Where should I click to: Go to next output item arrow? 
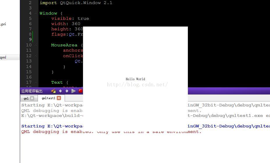click(67, 91)
